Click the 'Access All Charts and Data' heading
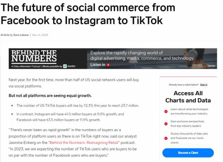The height and width of the screenshot is (162, 223). coord(188,97)
